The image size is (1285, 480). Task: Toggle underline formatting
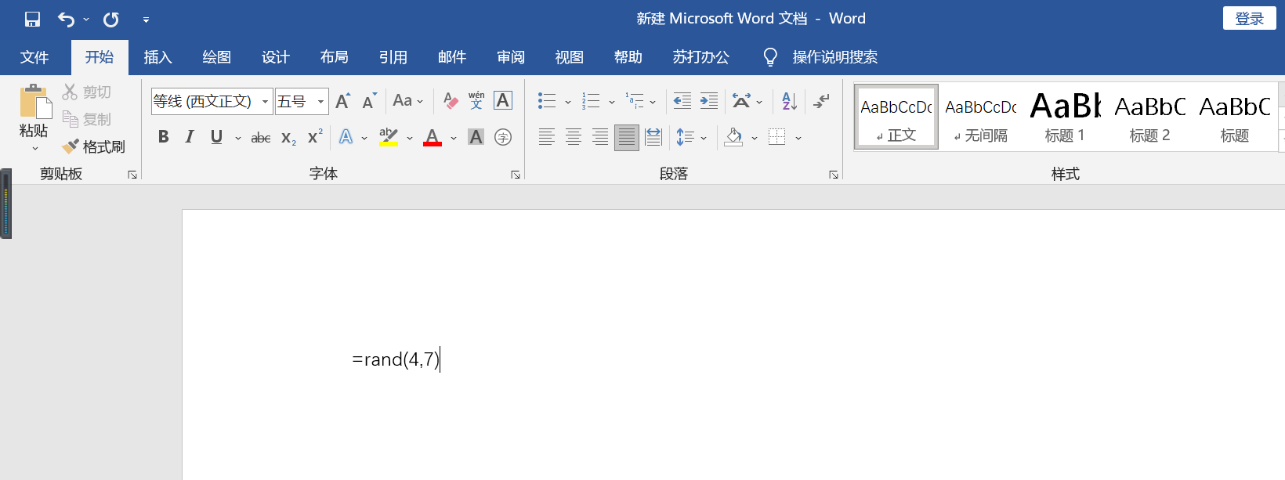click(x=216, y=137)
